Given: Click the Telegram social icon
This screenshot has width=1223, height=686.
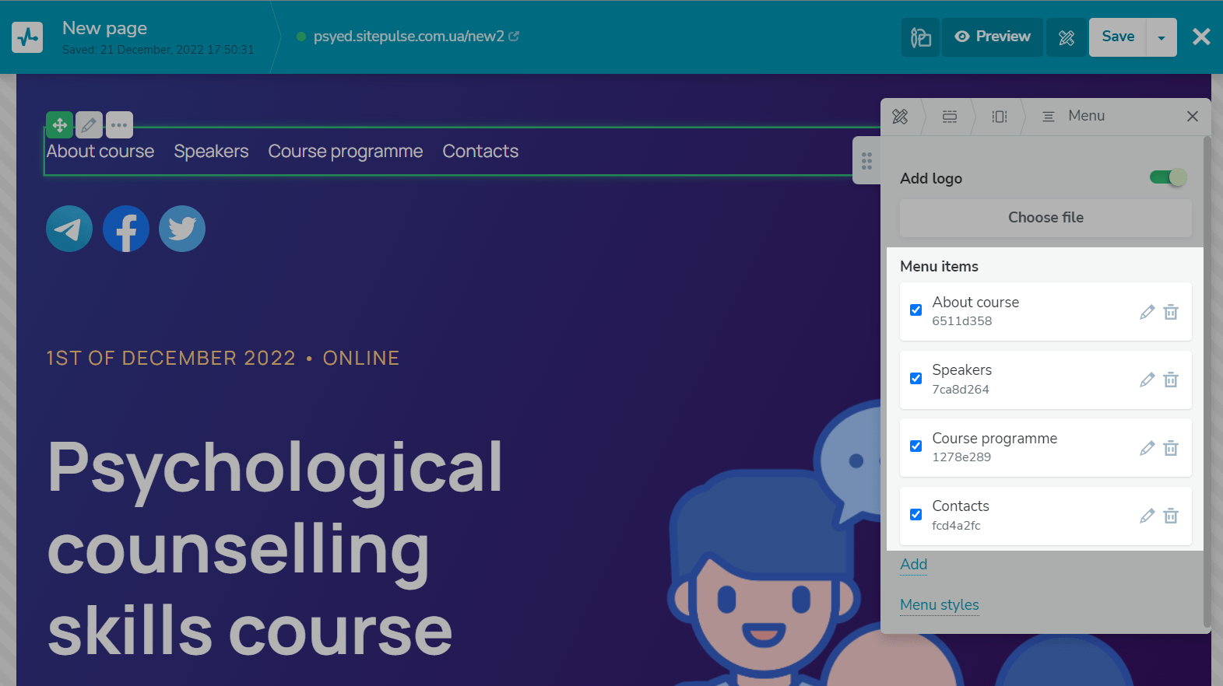Looking at the screenshot, I should [x=69, y=229].
